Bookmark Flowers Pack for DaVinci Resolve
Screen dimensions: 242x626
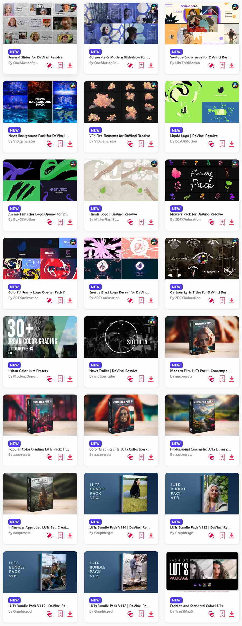pyautogui.click(x=222, y=222)
